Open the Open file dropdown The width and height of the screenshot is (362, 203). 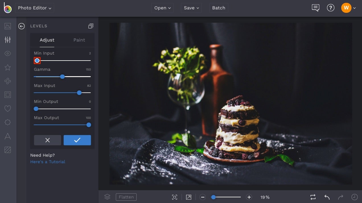[162, 8]
